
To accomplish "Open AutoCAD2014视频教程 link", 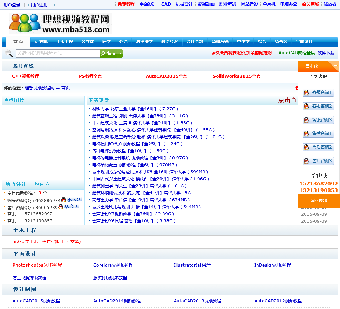I will tap(117, 301).
